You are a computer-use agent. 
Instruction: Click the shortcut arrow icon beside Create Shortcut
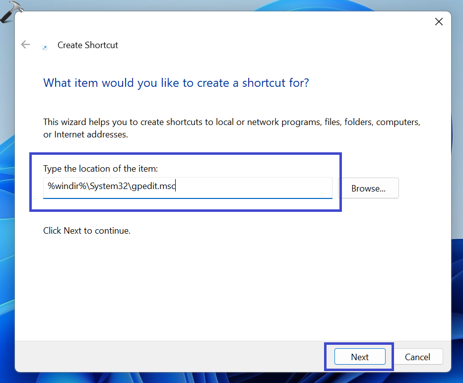(45, 47)
